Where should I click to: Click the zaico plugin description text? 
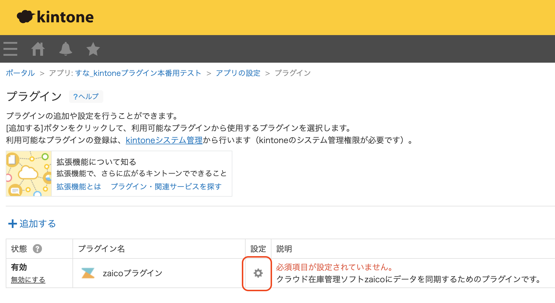pyautogui.click(x=409, y=279)
